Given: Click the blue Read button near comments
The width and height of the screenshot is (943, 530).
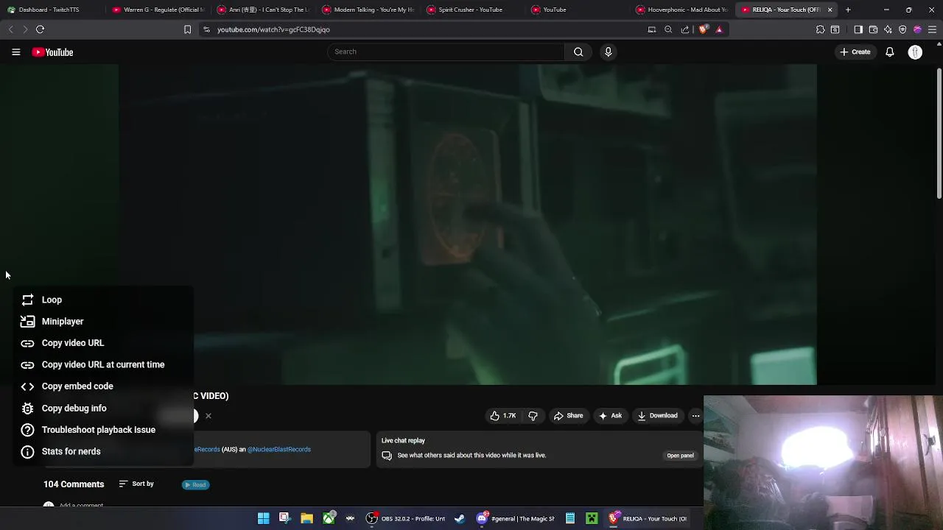Looking at the screenshot, I should 195,484.
